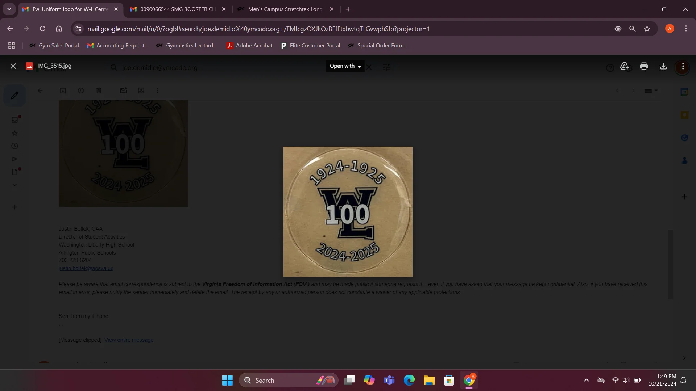The image size is (696, 391).
Task: View site information icon
Action: pos(78,29)
